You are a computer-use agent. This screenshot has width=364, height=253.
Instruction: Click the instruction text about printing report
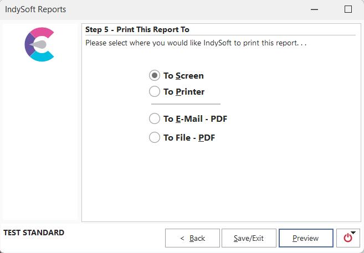point(196,43)
